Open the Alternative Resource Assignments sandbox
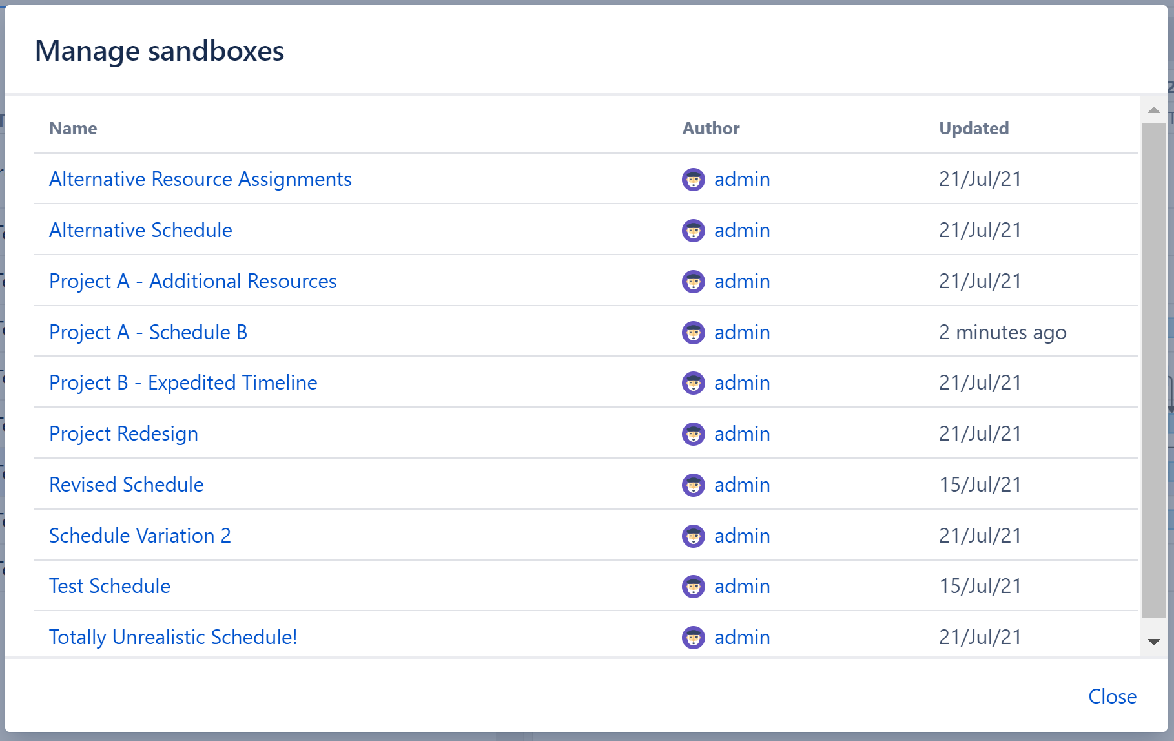This screenshot has width=1174, height=741. tap(200, 179)
